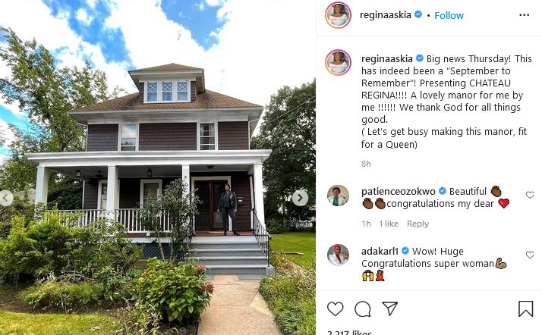Open the three-dot more options menu
The image size is (542, 335).
point(524,15)
